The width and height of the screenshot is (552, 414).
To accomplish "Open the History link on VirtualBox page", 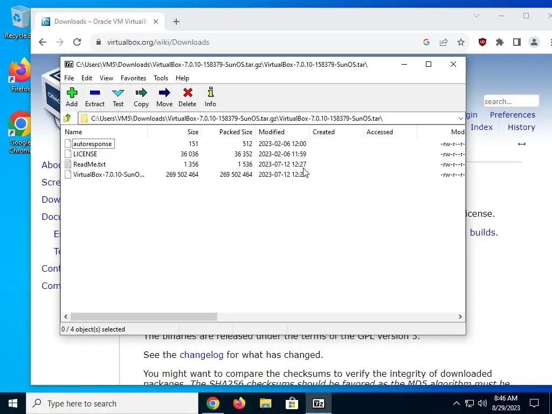I will (521, 127).
